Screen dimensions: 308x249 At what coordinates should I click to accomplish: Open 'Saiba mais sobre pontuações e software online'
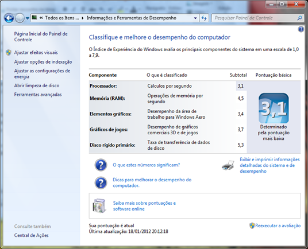144,206
